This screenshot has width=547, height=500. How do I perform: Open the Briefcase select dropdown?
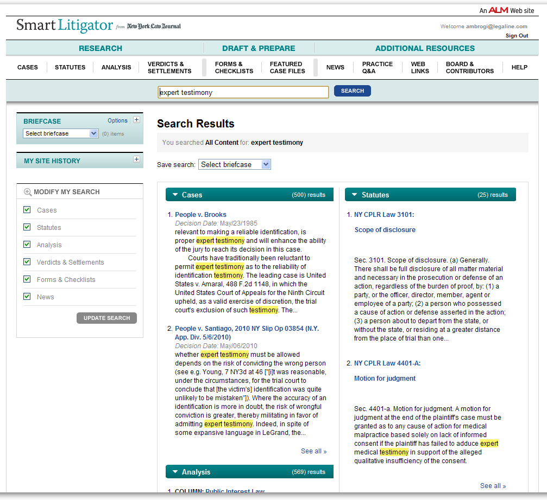61,133
